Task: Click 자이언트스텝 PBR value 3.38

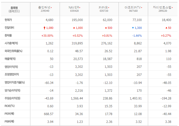Action: (168, 122)
